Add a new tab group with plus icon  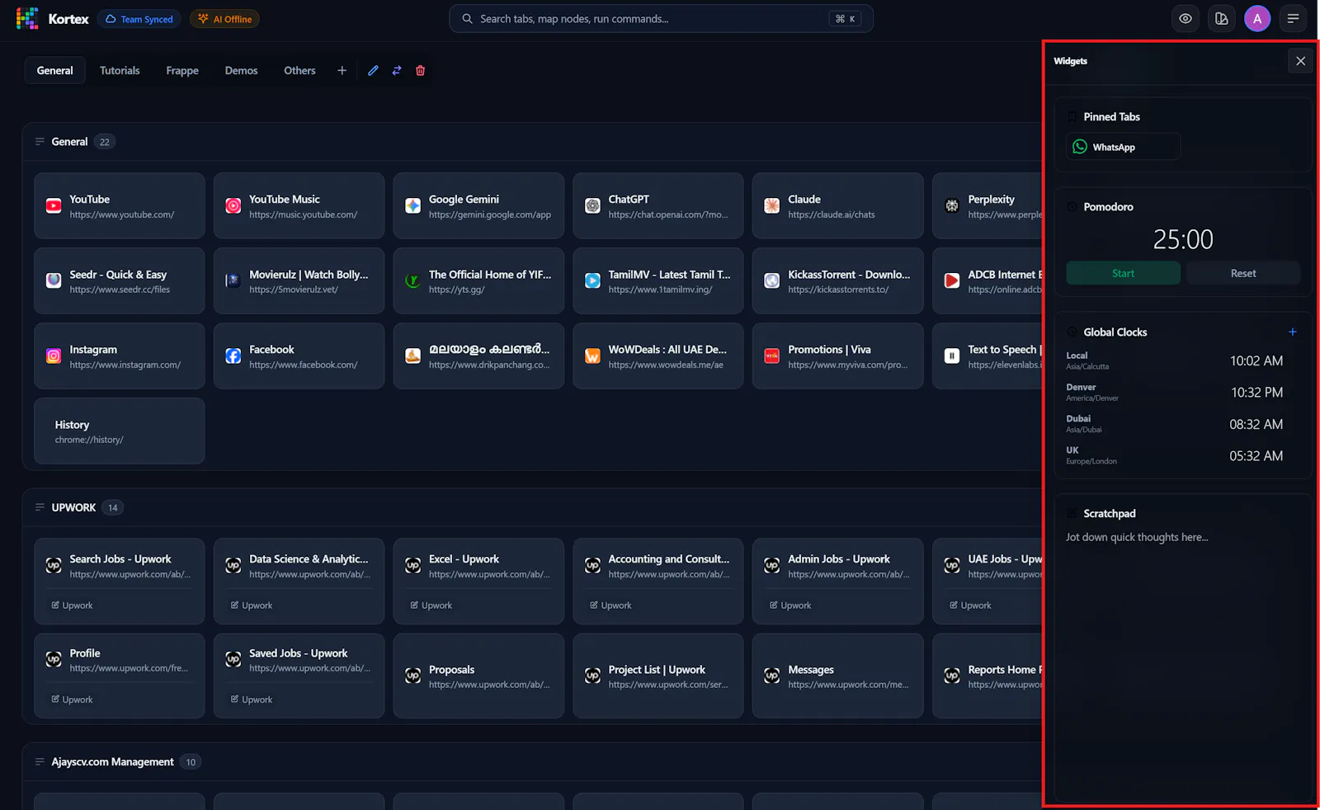pos(342,71)
